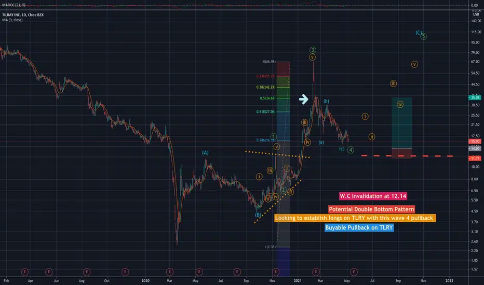Click the orange 'Looking to establish longs' note
The image size is (484, 285).
(x=355, y=218)
